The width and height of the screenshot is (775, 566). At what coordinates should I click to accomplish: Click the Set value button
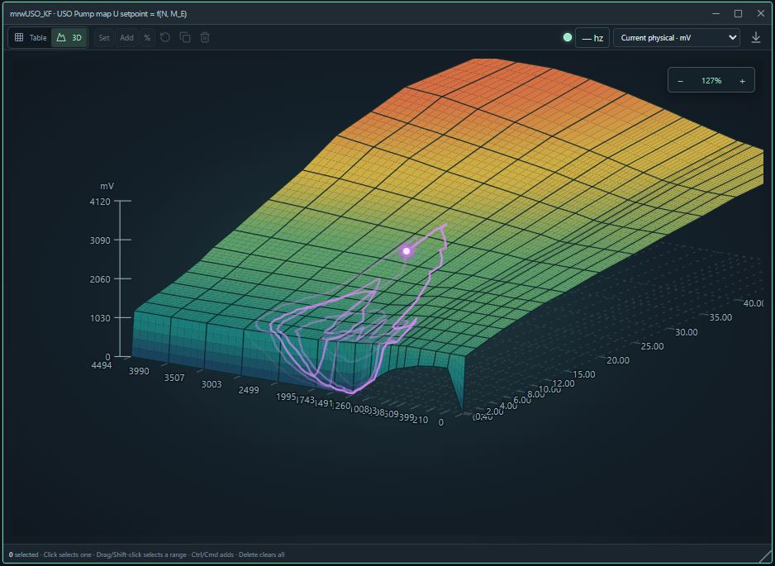104,37
